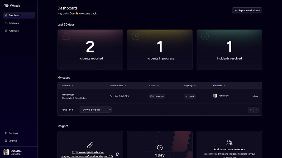Image resolution: width=282 pixels, height=158 pixels.
Task: Open the Show 5 per page dropdown
Action: click(x=95, y=110)
